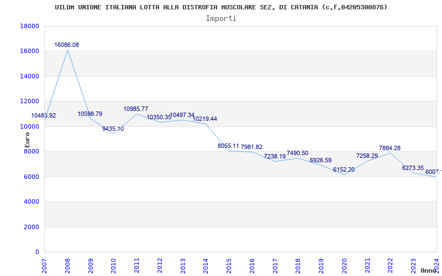Click the y-axis tick 2000

pyautogui.click(x=31, y=227)
